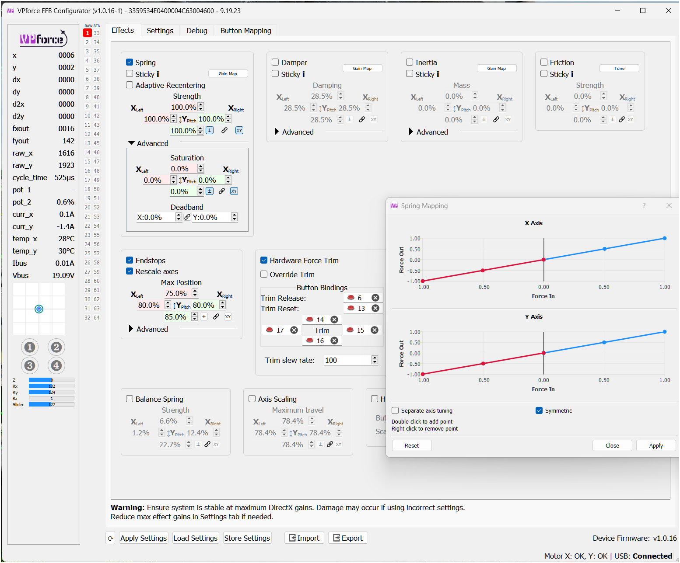Turn off Hardware Force Trim
This screenshot has height=563, width=680.
click(x=264, y=260)
